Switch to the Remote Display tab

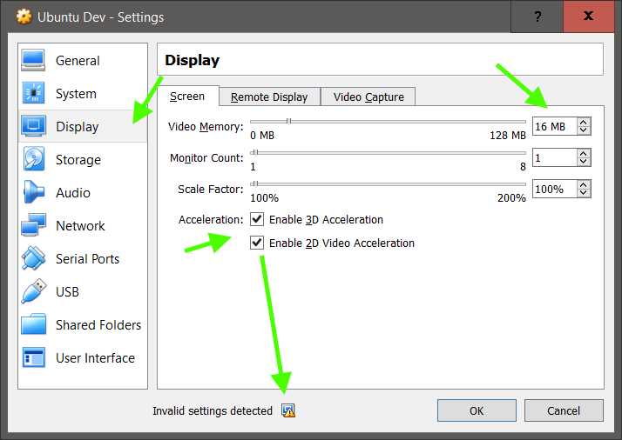pos(269,97)
